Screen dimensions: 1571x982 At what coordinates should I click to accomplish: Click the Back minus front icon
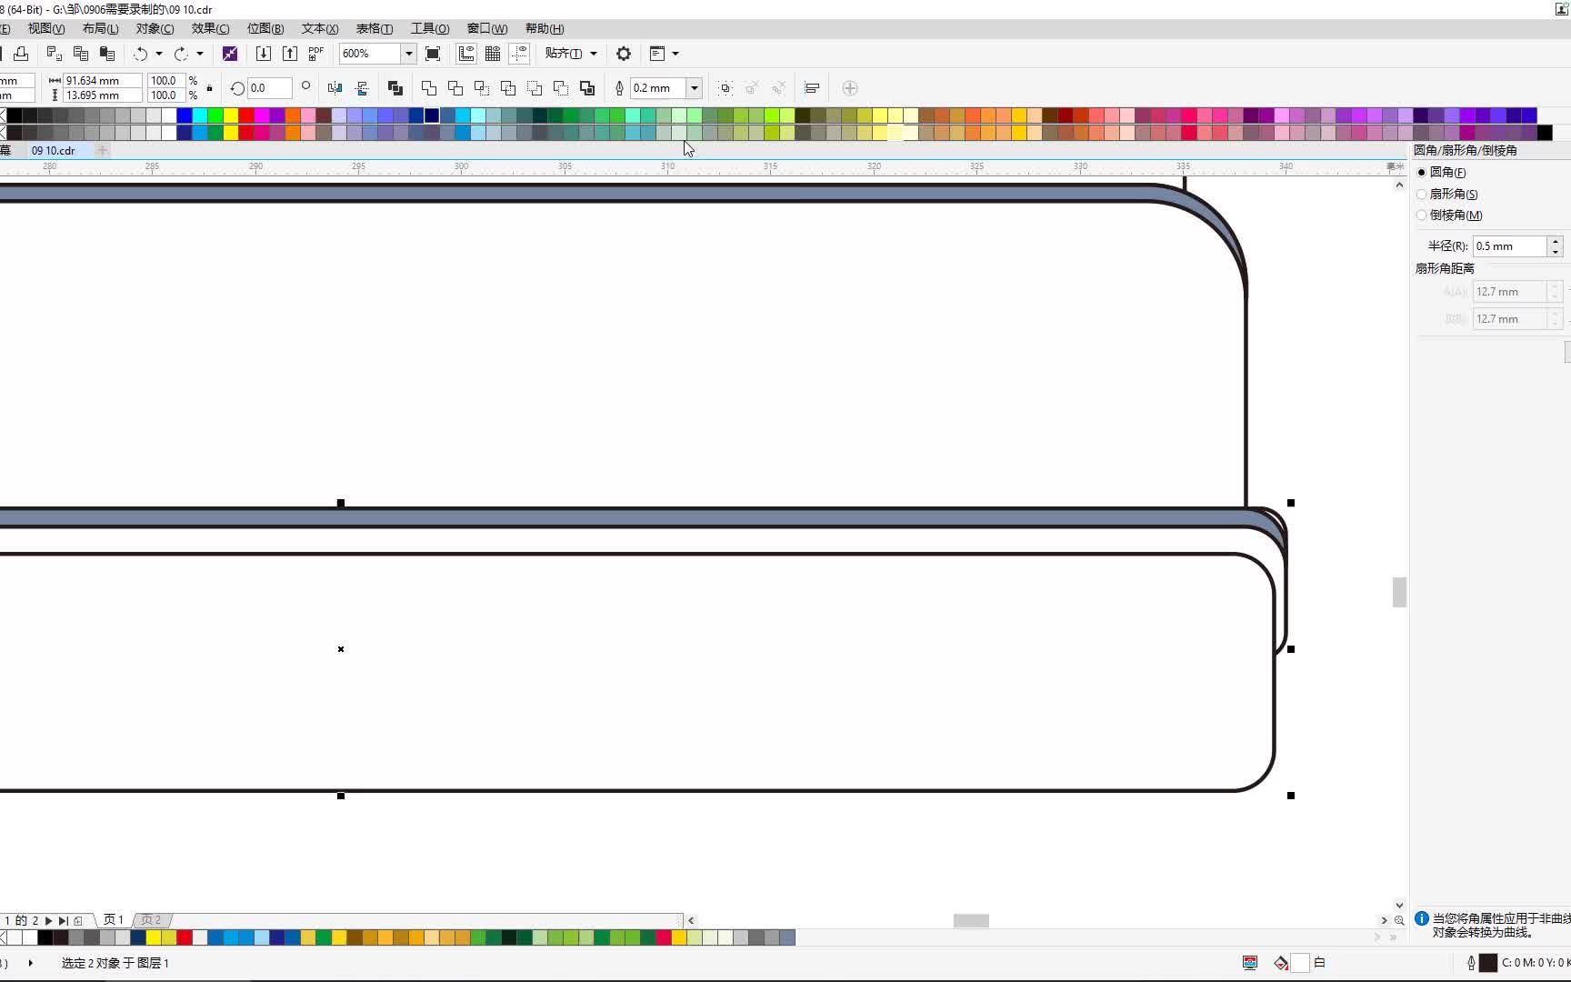tap(561, 88)
